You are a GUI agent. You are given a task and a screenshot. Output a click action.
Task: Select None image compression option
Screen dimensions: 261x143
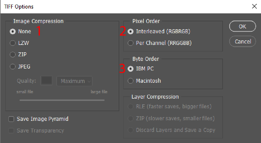coord(13,32)
